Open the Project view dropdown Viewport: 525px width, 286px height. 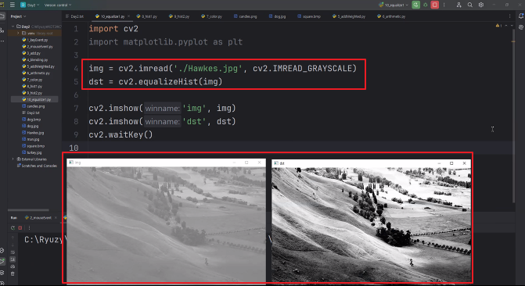point(18,16)
